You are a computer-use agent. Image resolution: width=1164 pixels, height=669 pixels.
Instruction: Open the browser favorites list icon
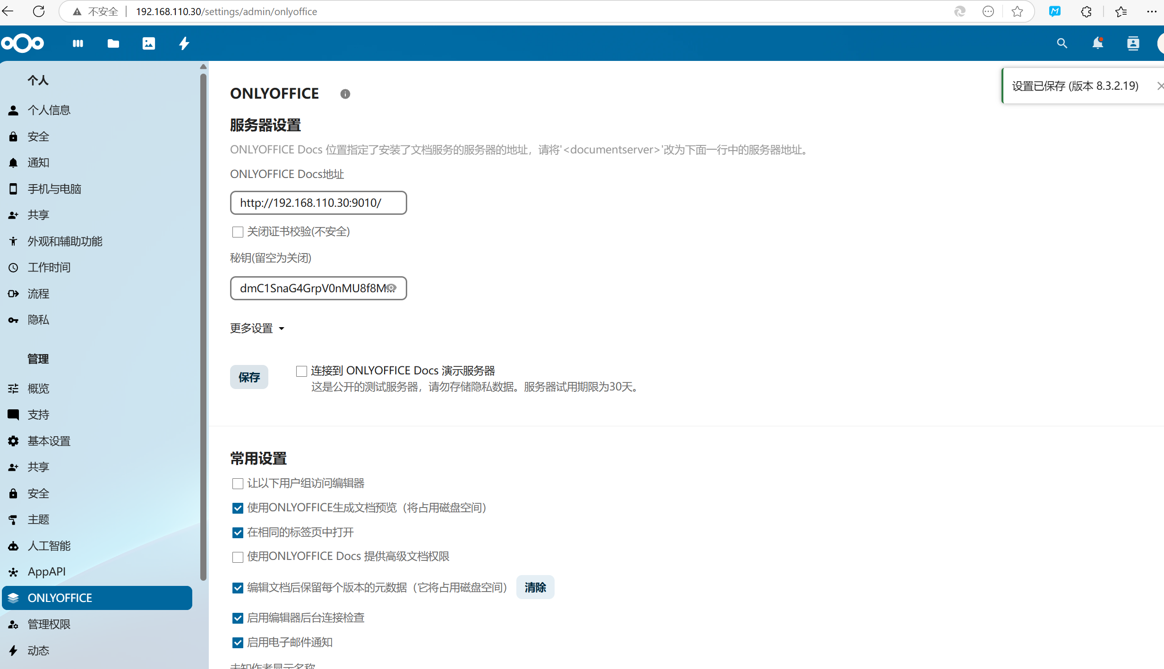click(1121, 11)
